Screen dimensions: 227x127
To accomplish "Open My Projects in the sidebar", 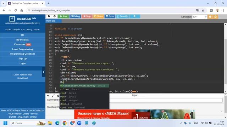I will [x=23, y=40].
